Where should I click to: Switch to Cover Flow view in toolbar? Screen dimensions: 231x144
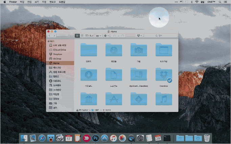click(91, 36)
